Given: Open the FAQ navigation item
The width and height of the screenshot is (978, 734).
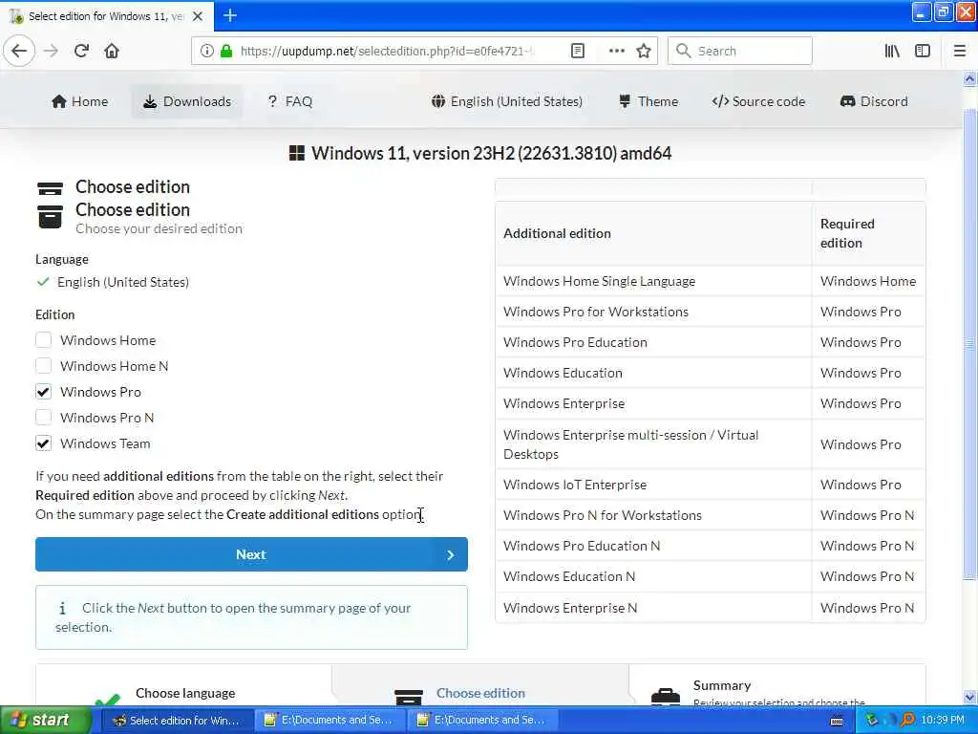Looking at the screenshot, I should pos(289,101).
